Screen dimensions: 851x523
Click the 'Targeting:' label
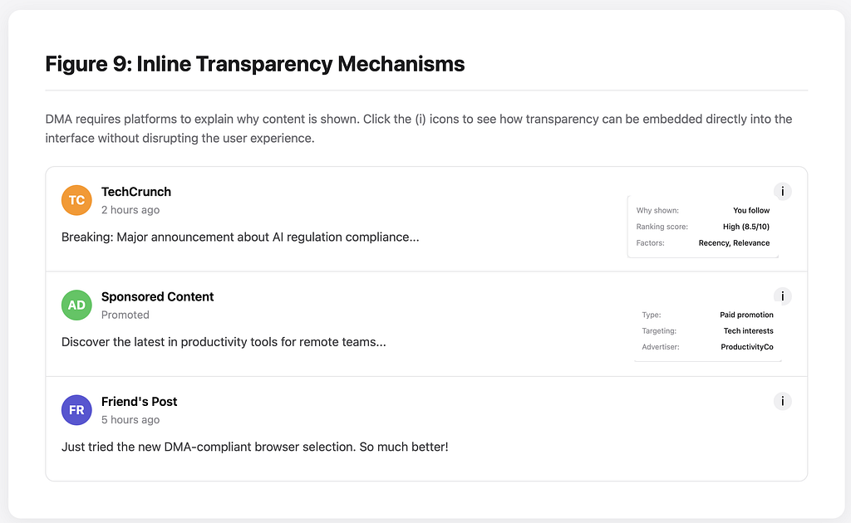pos(659,330)
